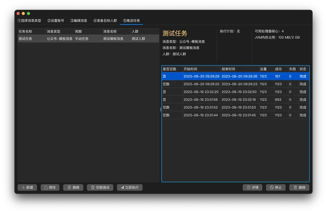The height and width of the screenshot is (213, 327).
Task: Click the left panel 删除 button
Action: pyautogui.click(x=73, y=188)
